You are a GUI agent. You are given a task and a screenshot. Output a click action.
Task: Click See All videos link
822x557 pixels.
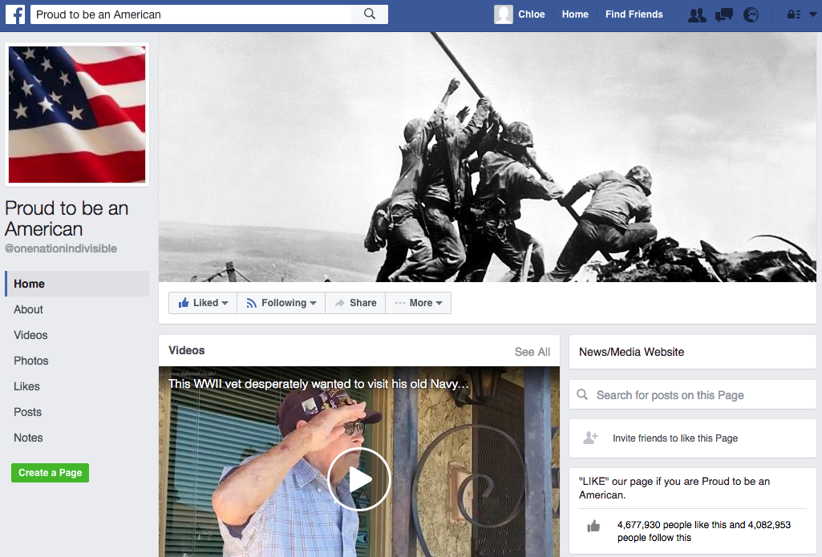532,352
